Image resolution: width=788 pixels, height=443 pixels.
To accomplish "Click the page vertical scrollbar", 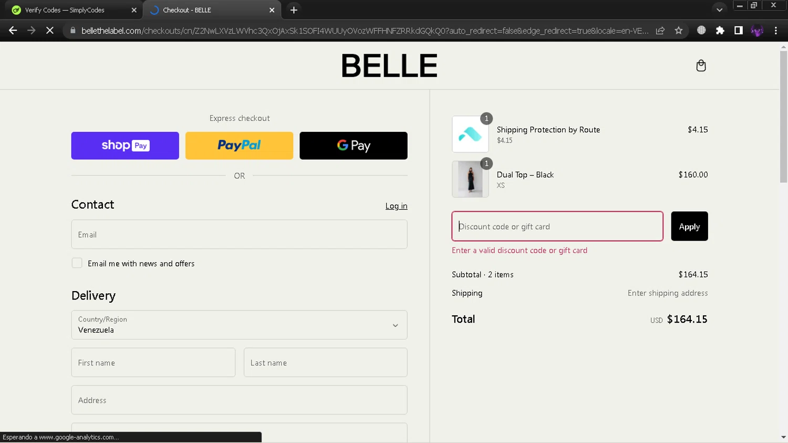I will (783, 117).
